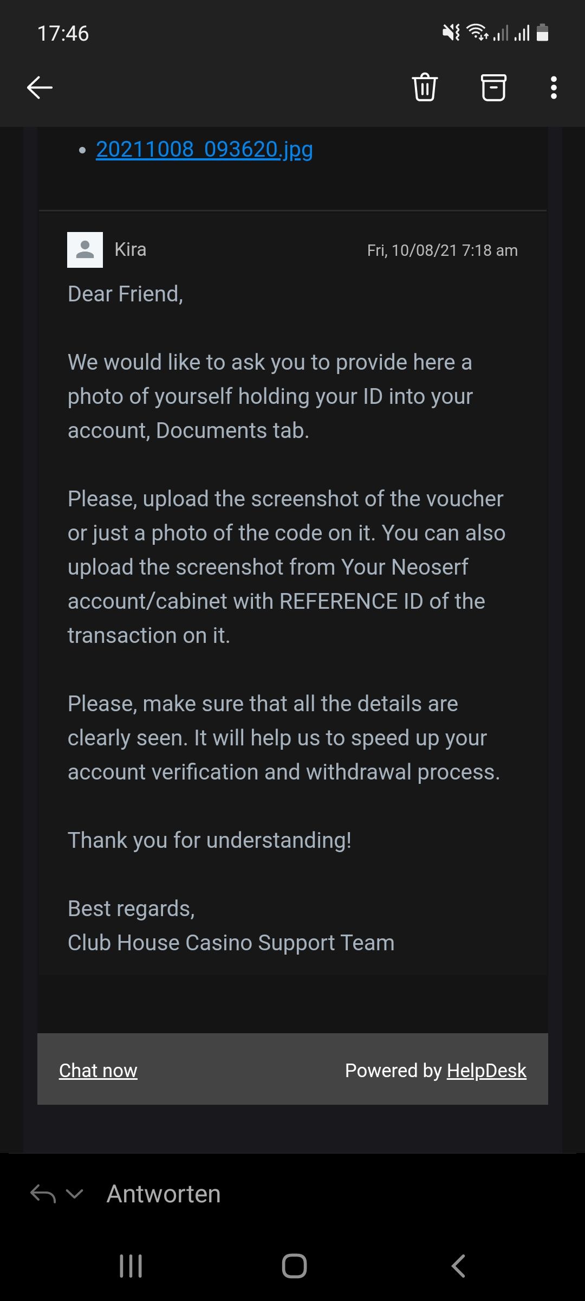This screenshot has width=585, height=1301.
Task: Open the three-dot overflow menu
Action: pos(553,87)
